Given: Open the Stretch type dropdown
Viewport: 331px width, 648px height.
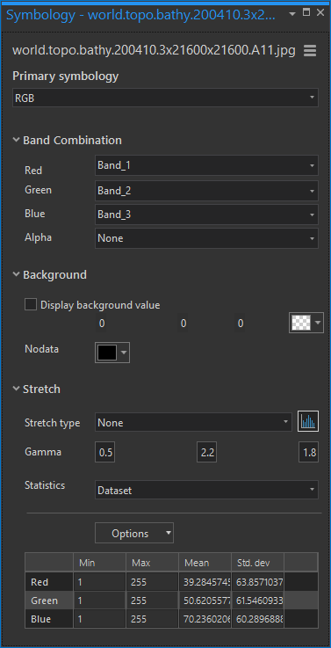Looking at the screenshot, I should [x=193, y=423].
